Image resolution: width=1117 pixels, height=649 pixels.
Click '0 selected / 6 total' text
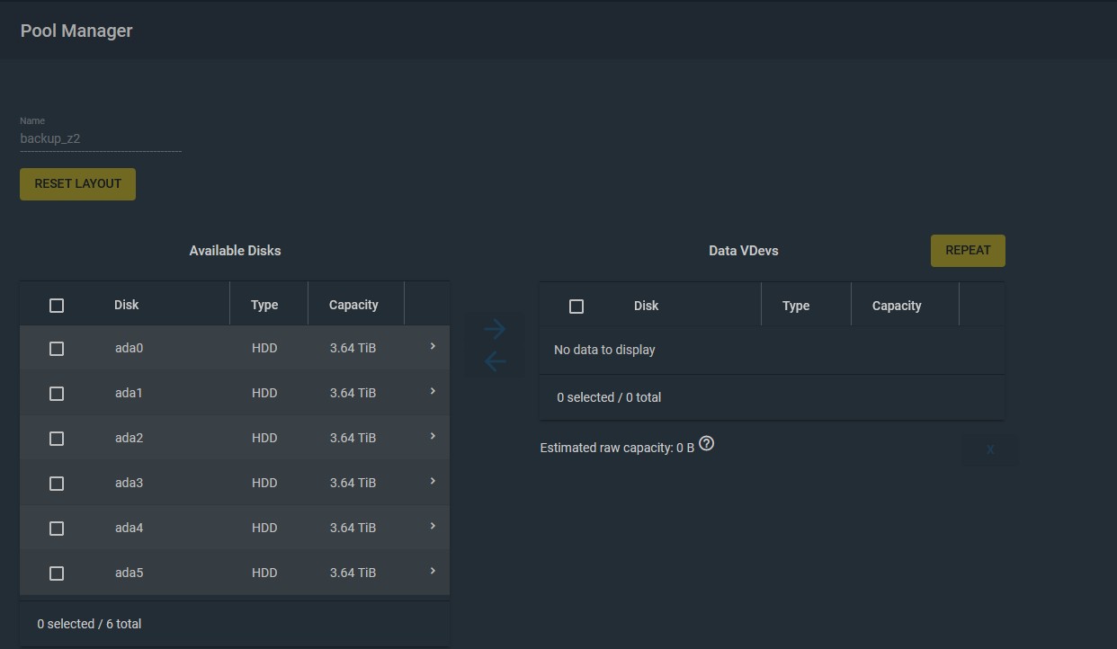click(89, 624)
